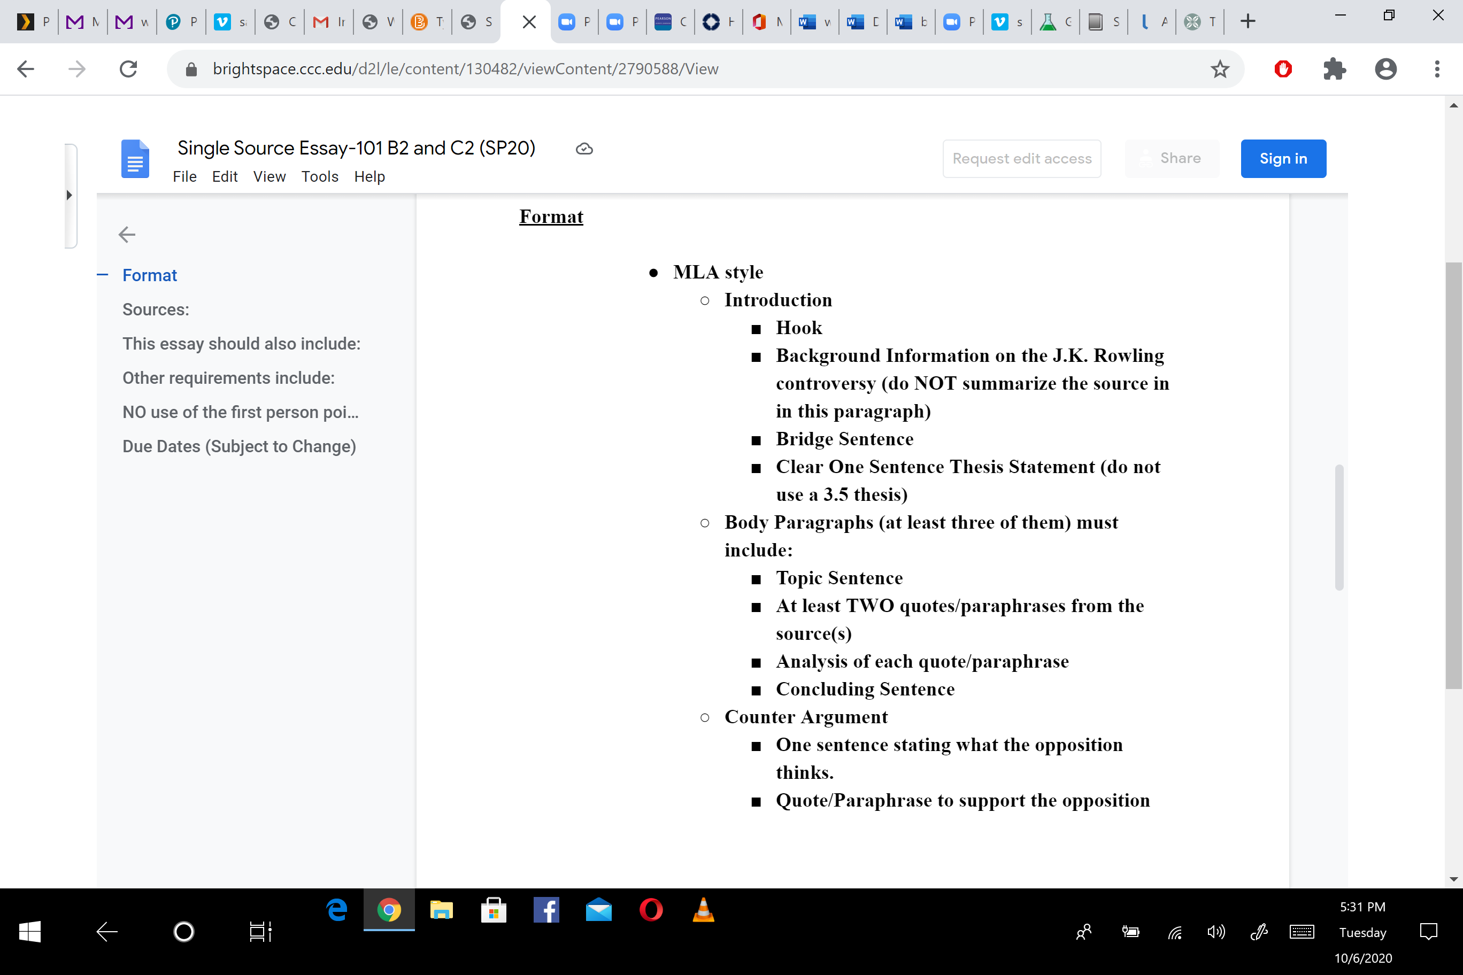Image resolution: width=1463 pixels, height=975 pixels.
Task: Launch Microsoft Edge from taskbar
Action: 337,910
